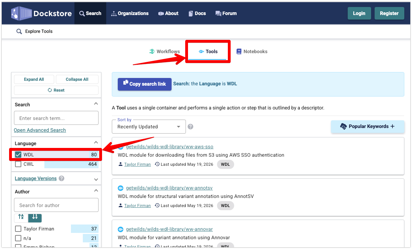Sort authors by count icon
Image resolution: width=412 pixels, height=249 pixels.
click(35, 217)
